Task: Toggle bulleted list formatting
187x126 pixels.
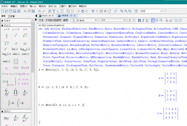Action: [x=176, y=20]
